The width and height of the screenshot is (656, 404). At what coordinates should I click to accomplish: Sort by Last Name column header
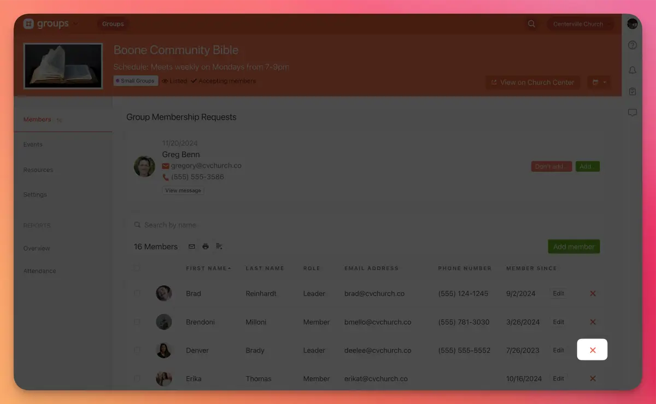pyautogui.click(x=265, y=268)
